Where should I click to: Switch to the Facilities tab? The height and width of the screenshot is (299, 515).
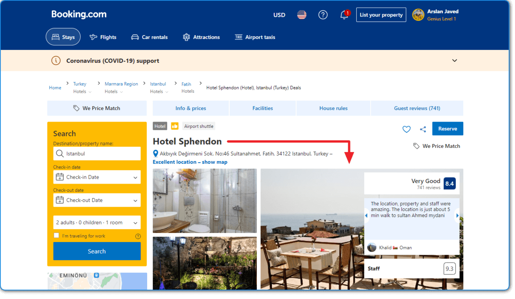coord(263,108)
